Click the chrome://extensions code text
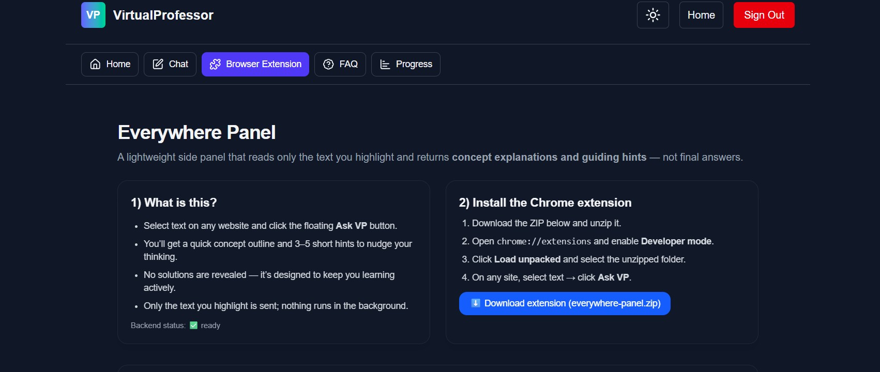The height and width of the screenshot is (372, 880). coord(543,241)
